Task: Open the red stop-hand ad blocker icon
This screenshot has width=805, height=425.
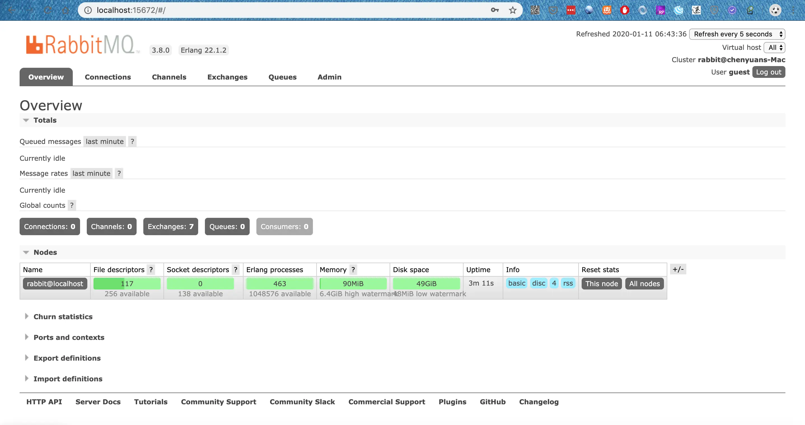Action: click(625, 10)
